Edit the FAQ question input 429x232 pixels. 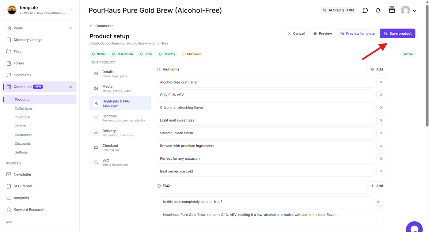pyautogui.click(x=265, y=202)
